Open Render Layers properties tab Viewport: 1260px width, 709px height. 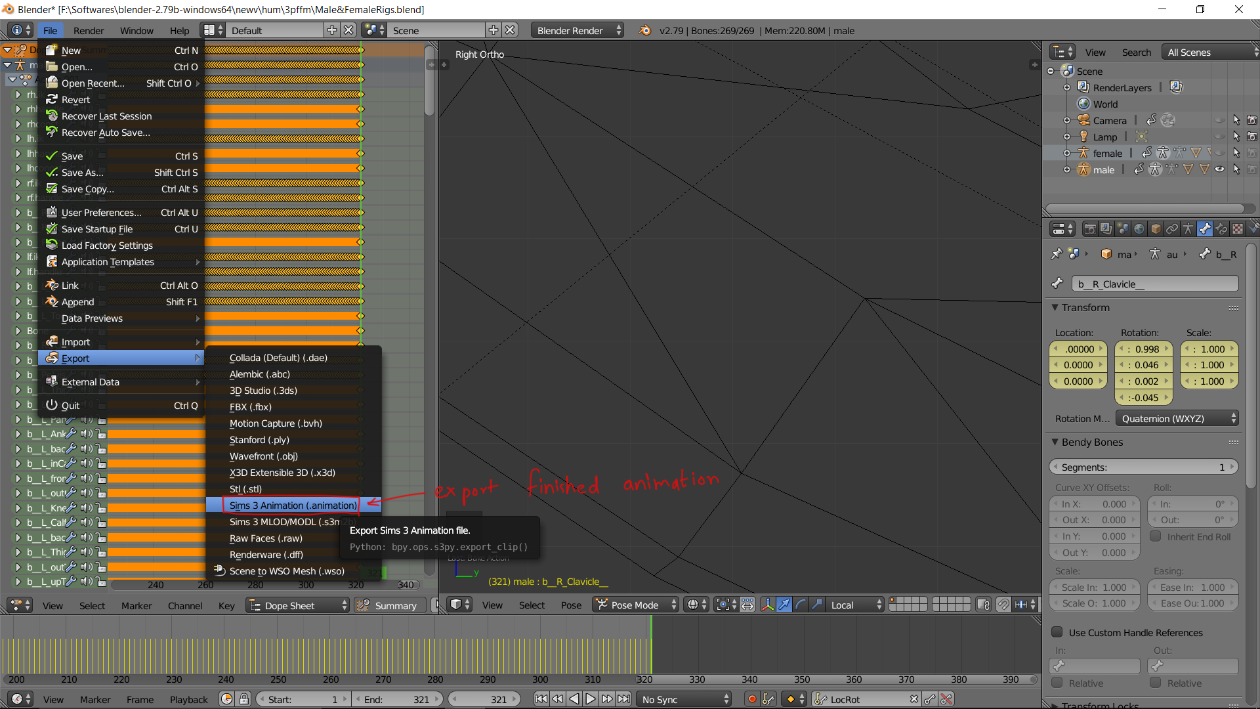click(x=1106, y=228)
